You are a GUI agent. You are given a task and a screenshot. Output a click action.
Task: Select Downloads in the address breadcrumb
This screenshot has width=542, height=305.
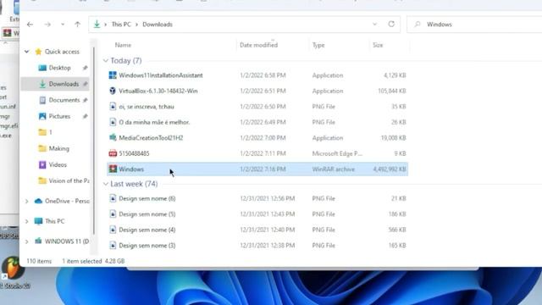tap(158, 25)
